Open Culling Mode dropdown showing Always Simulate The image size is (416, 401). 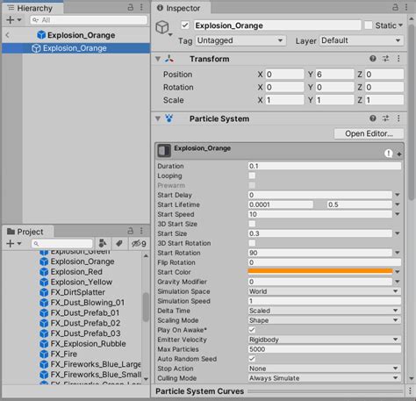325,378
